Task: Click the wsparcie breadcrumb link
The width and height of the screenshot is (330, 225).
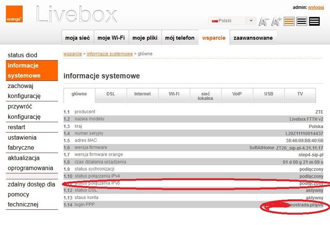Action: pyautogui.click(x=73, y=54)
